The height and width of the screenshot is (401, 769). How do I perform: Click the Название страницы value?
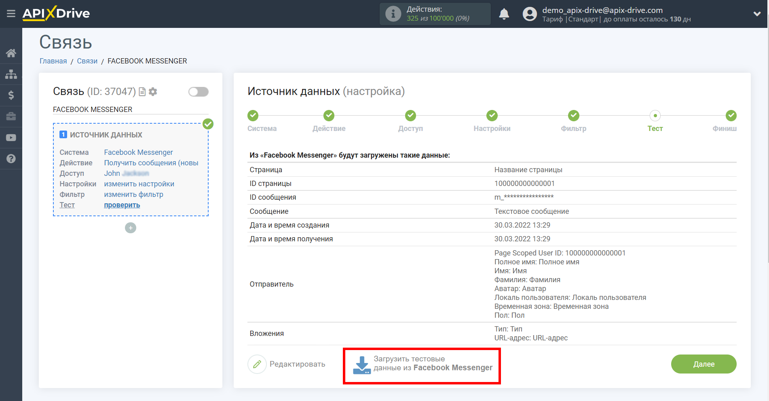tap(528, 170)
